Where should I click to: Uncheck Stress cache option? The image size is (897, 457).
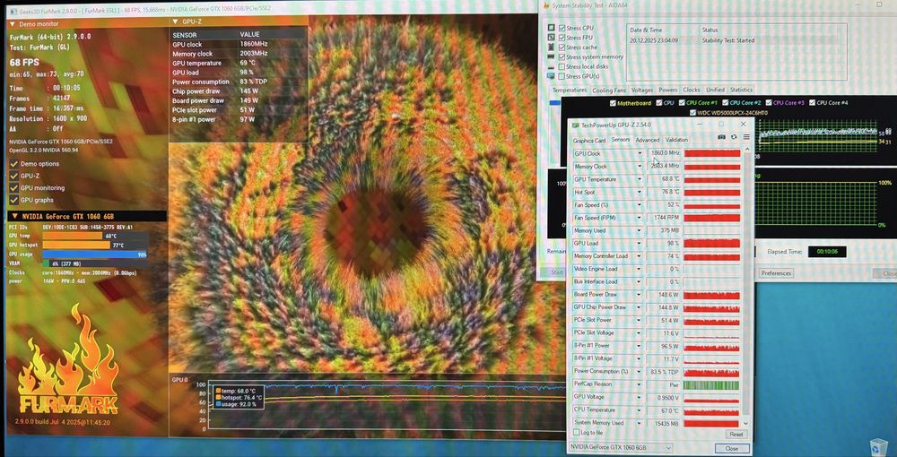pyautogui.click(x=562, y=47)
